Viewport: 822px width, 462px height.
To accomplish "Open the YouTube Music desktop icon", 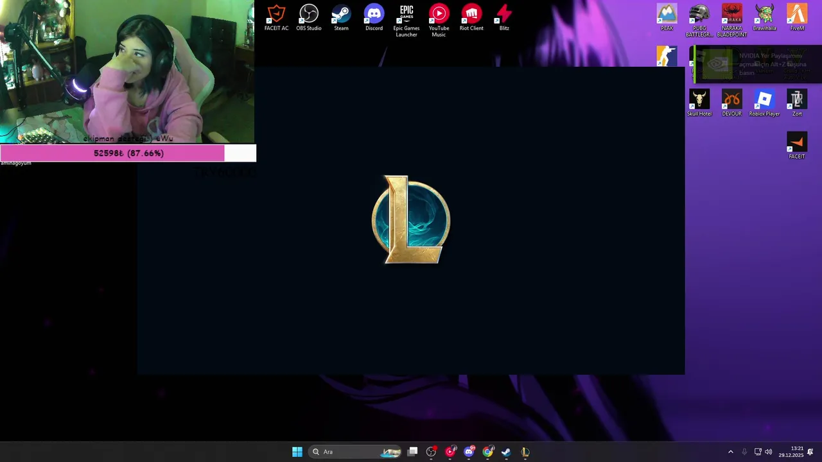I will pyautogui.click(x=439, y=21).
